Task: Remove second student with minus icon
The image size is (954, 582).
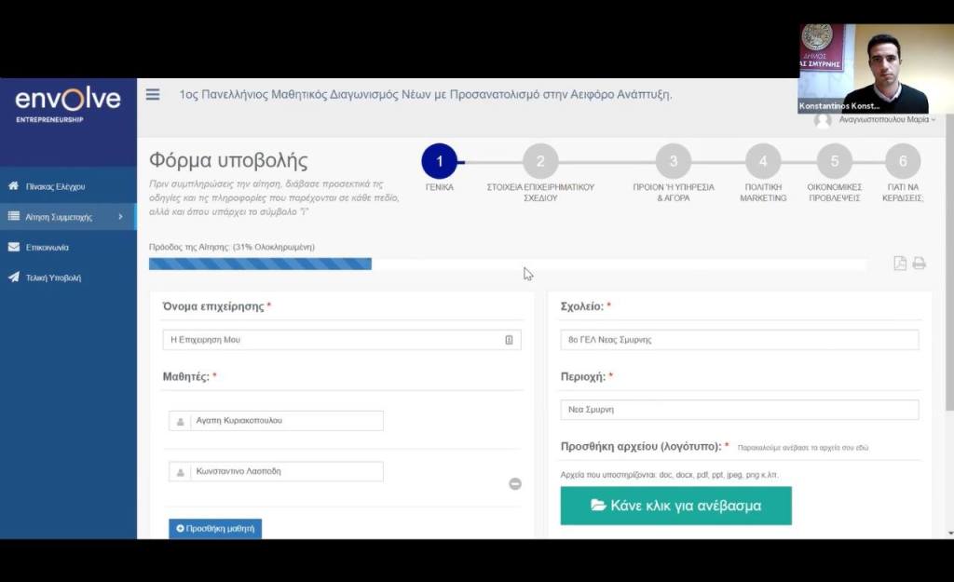Action: [515, 483]
